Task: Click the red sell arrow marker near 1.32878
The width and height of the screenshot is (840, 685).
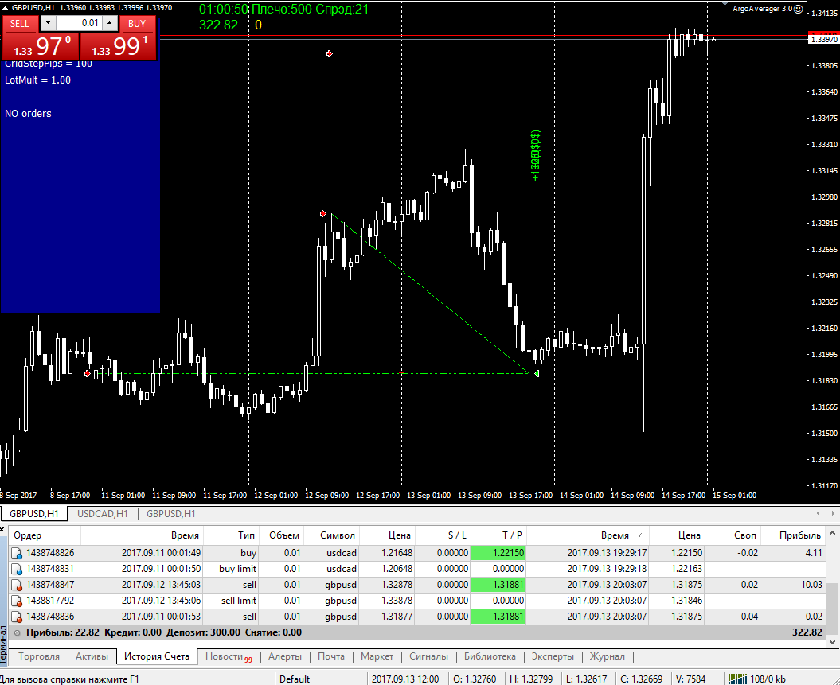Action: [x=323, y=213]
